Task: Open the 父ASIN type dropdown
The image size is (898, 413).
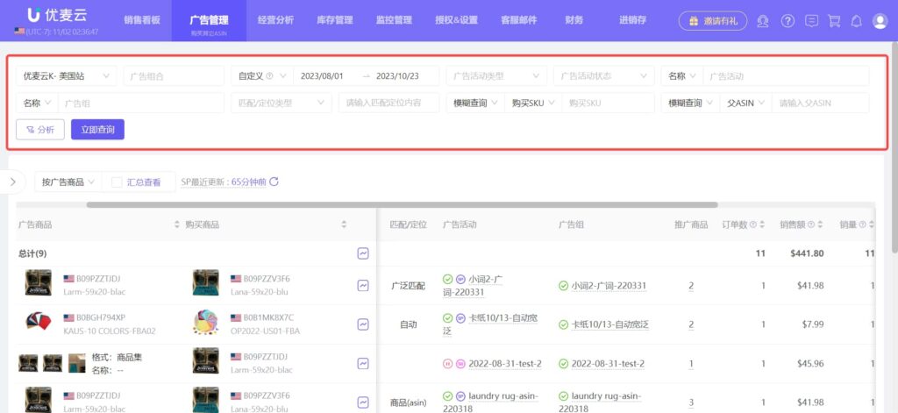Action: pyautogui.click(x=745, y=103)
